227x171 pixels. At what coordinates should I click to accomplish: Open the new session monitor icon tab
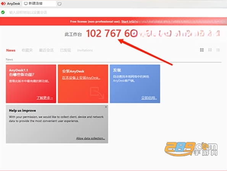coord(60,4)
